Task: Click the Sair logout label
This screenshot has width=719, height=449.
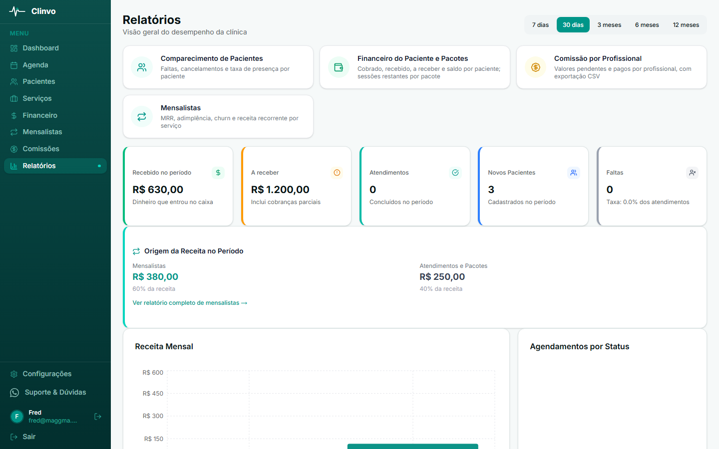Action: click(29, 437)
